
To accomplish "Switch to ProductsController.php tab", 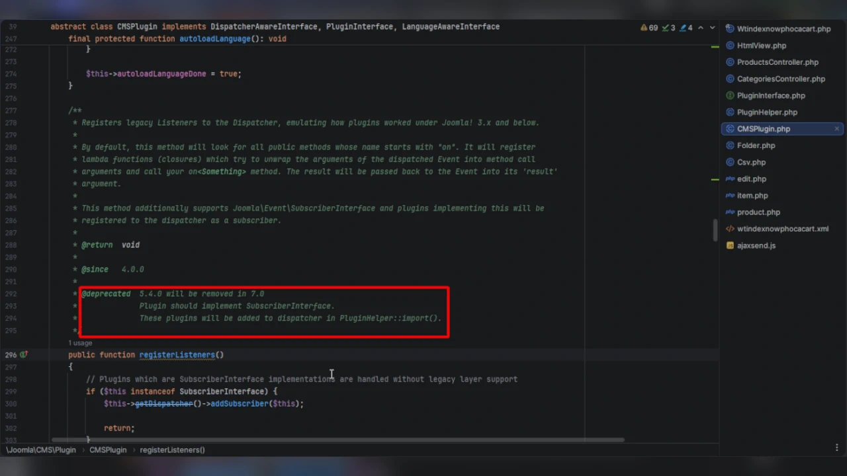I will pos(777,62).
